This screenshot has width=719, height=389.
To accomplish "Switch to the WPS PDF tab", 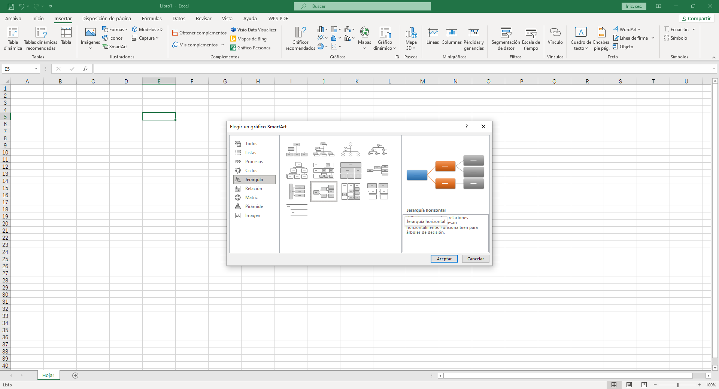I will pyautogui.click(x=278, y=19).
